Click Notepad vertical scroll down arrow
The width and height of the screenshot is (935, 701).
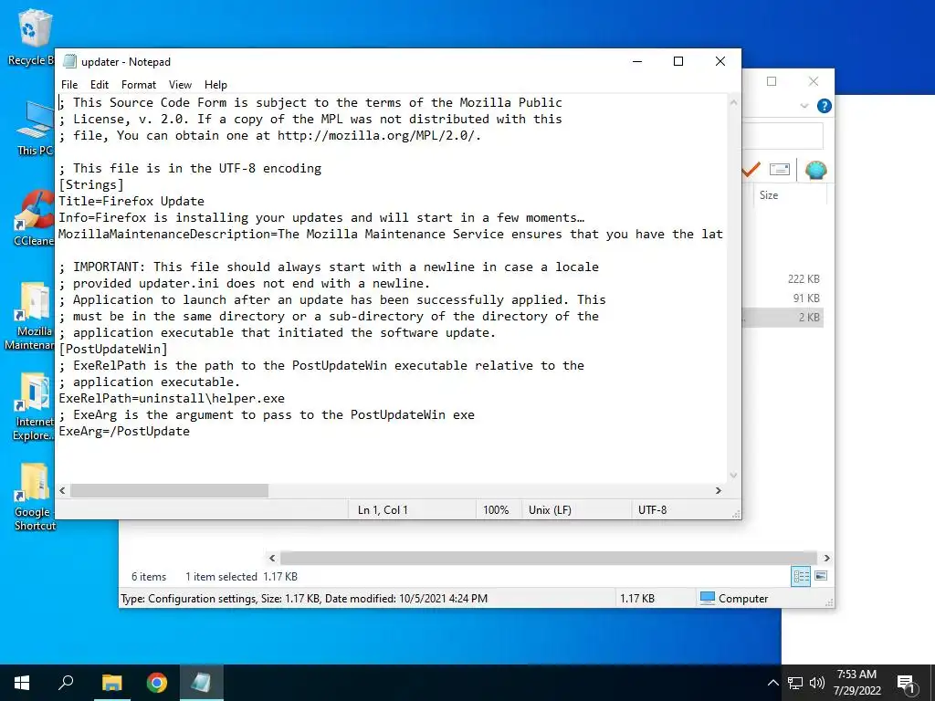click(x=733, y=475)
